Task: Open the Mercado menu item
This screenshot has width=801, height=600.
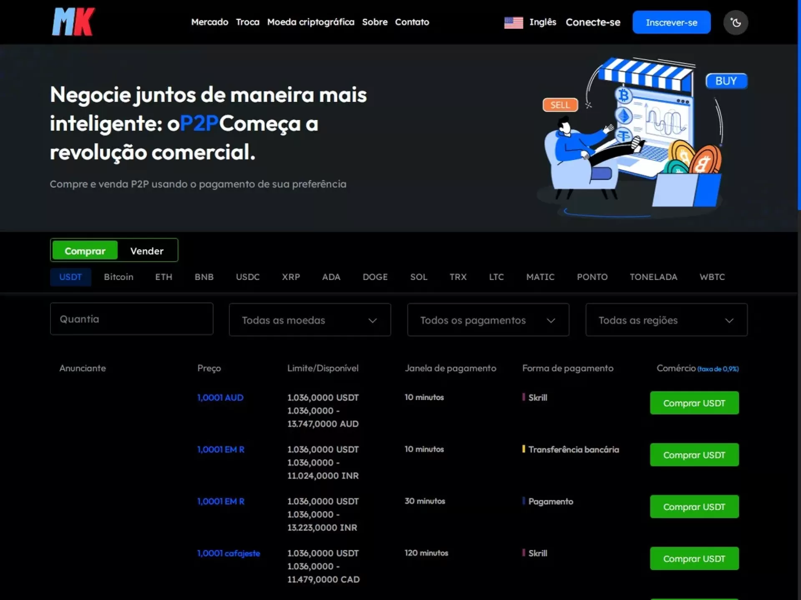Action: 209,22
